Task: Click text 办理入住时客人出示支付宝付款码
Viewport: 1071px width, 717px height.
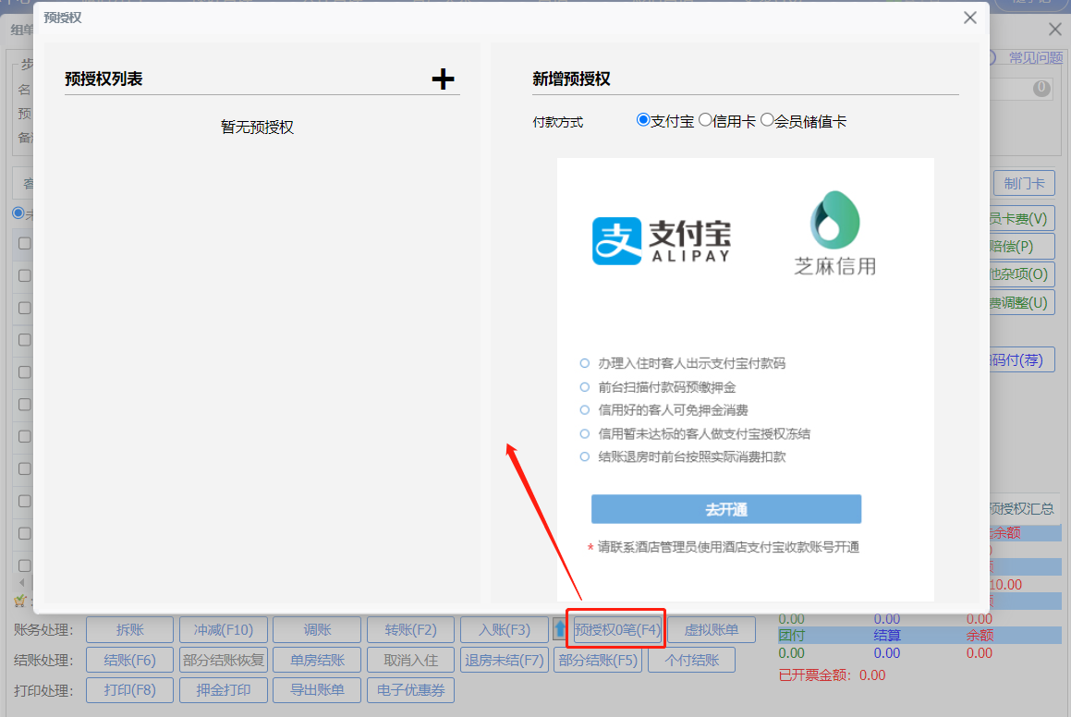Action: pyautogui.click(x=692, y=363)
